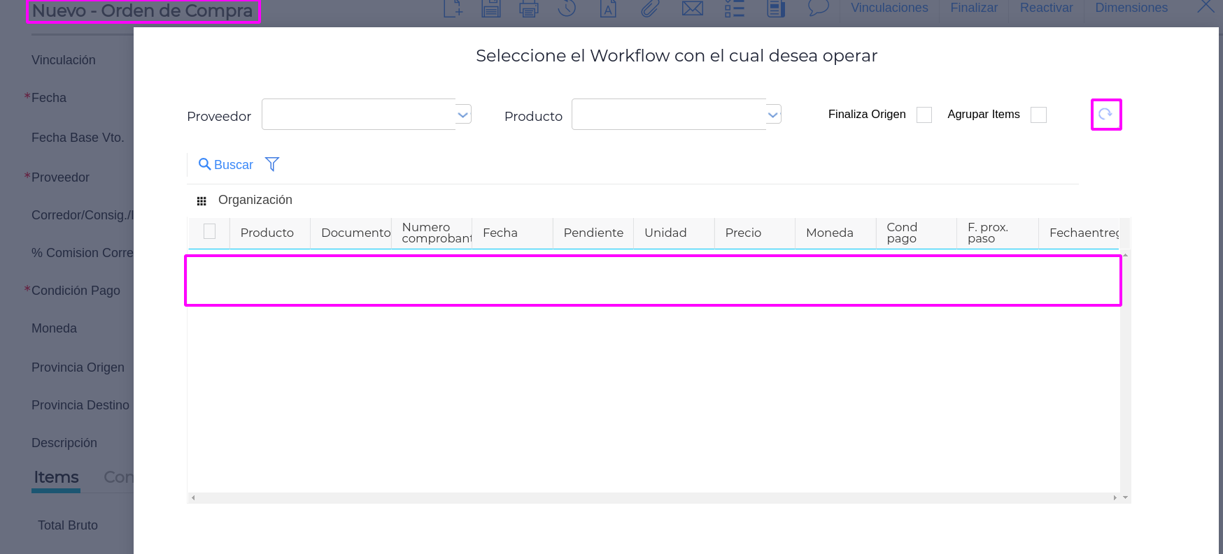The height and width of the screenshot is (554, 1223).
Task: Click the Buscar search button
Action: (225, 165)
